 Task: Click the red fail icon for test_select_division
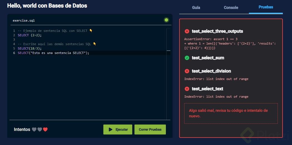[x=187, y=71]
